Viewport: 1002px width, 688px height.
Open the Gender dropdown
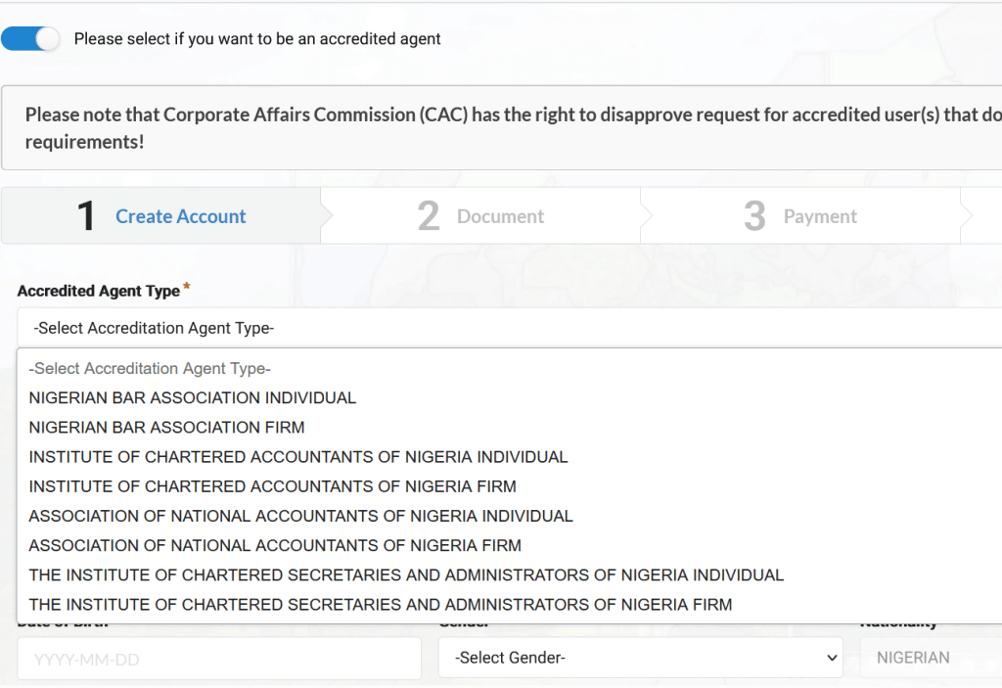coord(640,657)
